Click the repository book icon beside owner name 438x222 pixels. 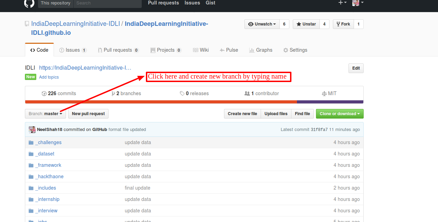(x=27, y=24)
